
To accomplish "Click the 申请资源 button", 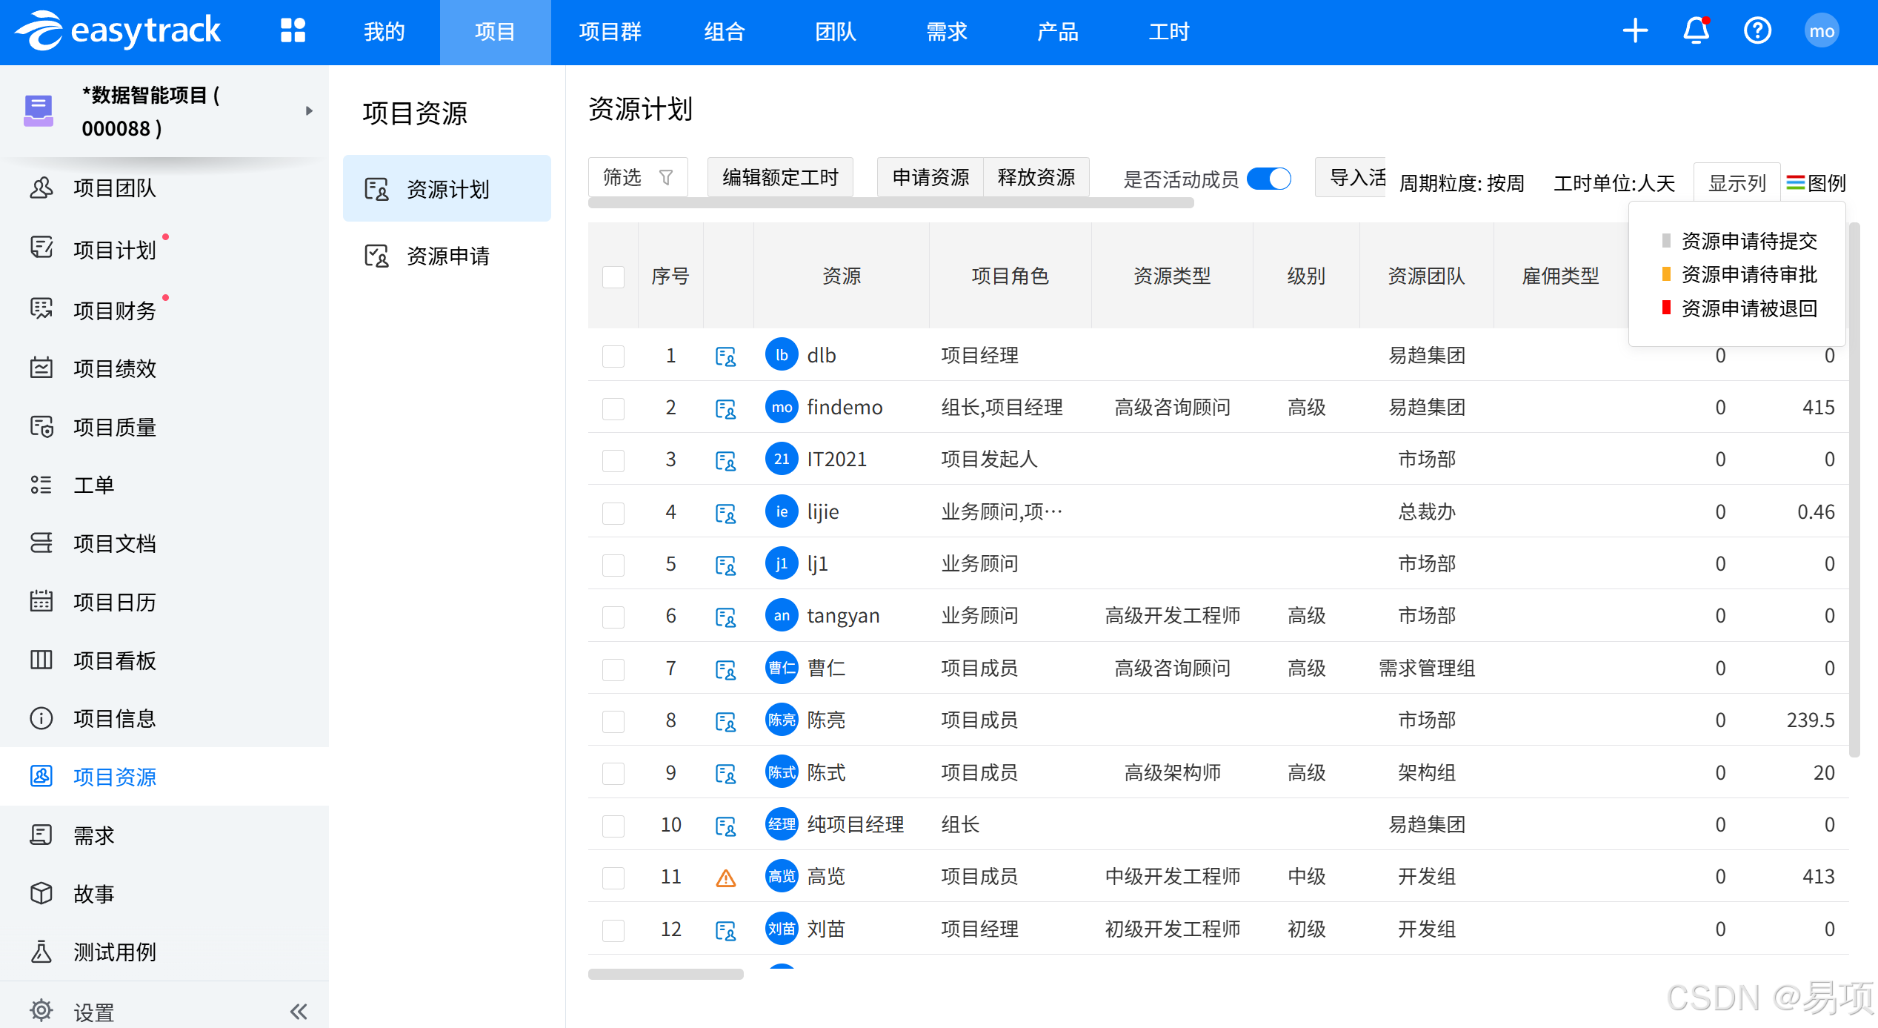I will [x=930, y=178].
